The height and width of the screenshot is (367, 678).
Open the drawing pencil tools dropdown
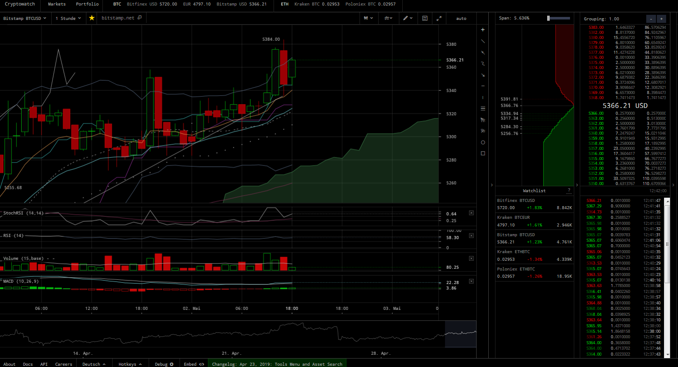pyautogui.click(x=408, y=18)
